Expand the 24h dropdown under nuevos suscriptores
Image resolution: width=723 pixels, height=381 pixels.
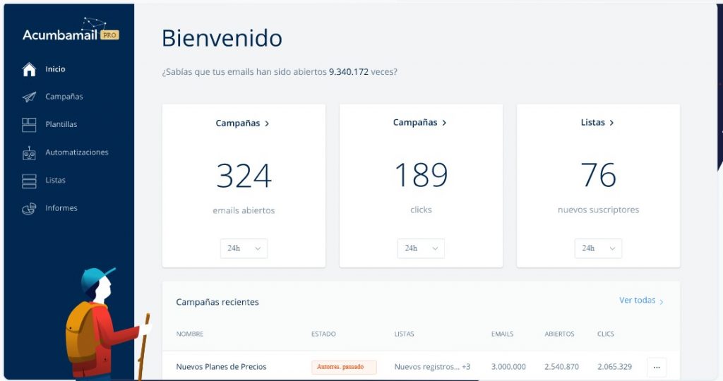[x=598, y=248]
